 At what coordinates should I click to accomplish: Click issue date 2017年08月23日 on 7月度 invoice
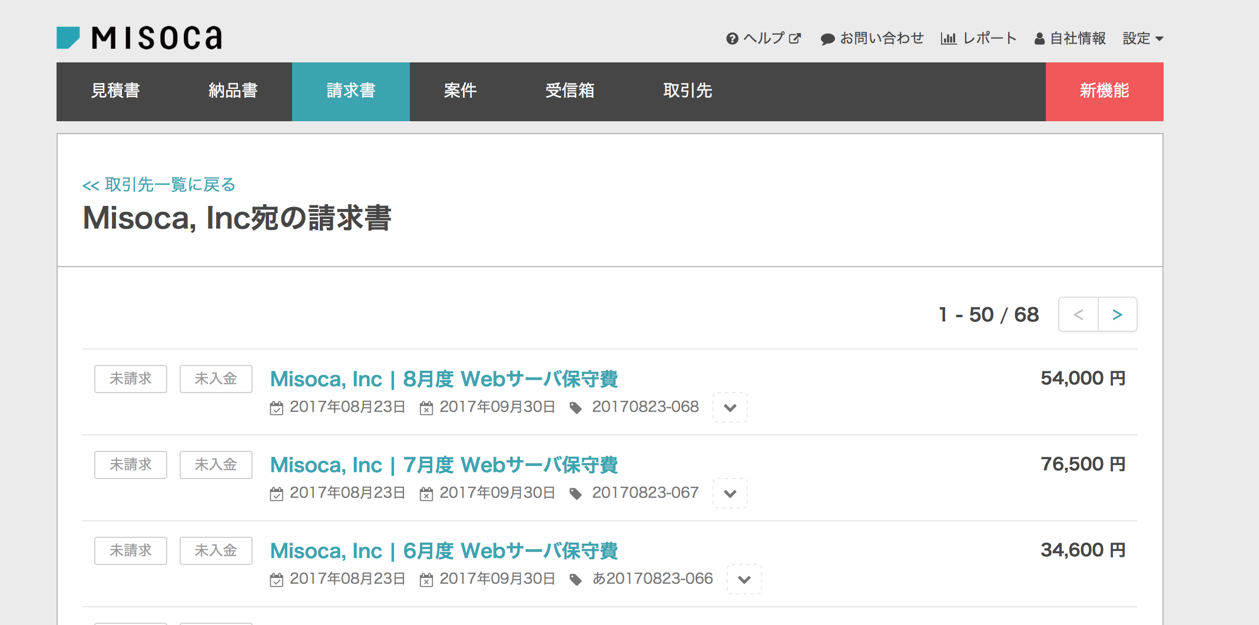(347, 493)
